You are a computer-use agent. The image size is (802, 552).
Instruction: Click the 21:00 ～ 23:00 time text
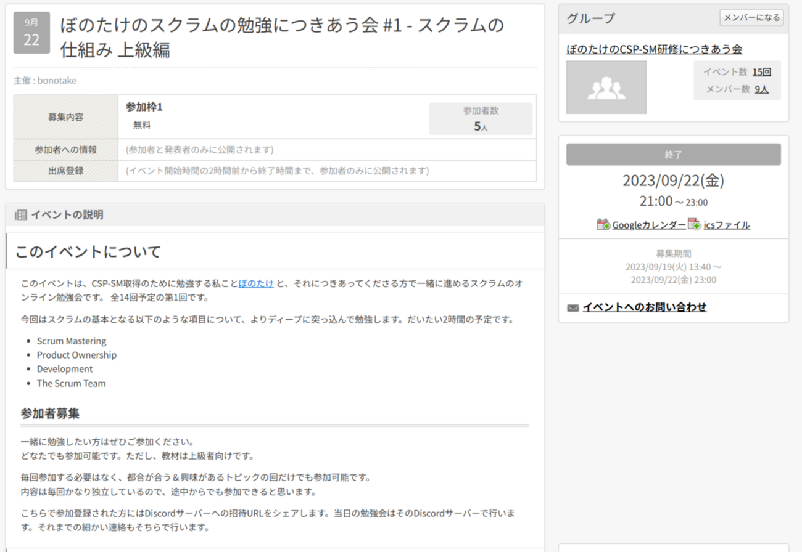(x=673, y=201)
